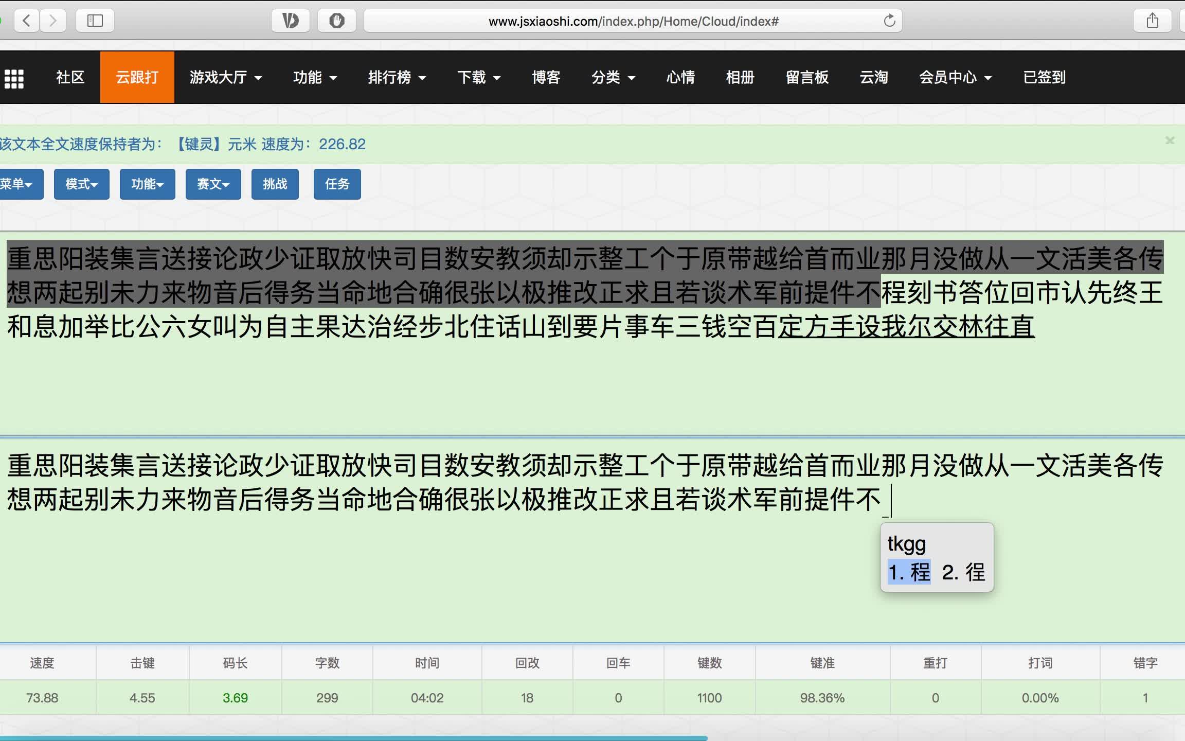Click the 任务 button
1185x741 pixels.
click(337, 184)
